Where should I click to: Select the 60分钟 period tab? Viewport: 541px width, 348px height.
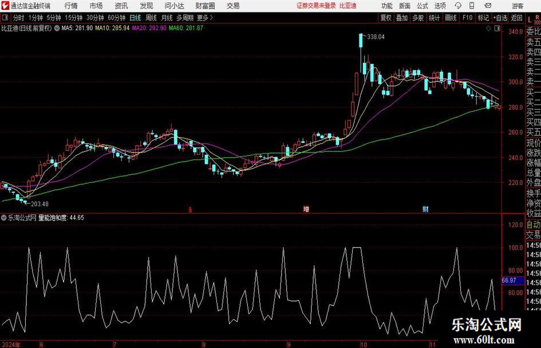click(x=117, y=18)
